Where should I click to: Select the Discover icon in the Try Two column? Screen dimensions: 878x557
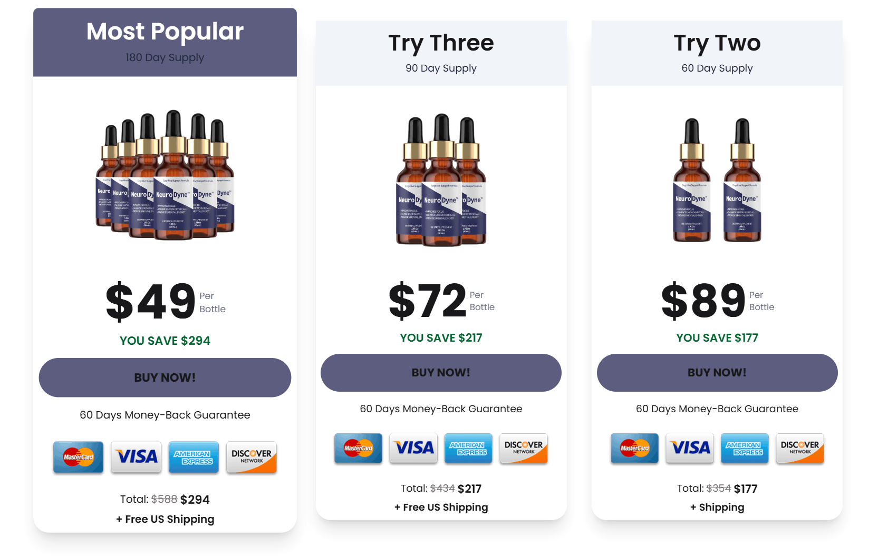800,448
